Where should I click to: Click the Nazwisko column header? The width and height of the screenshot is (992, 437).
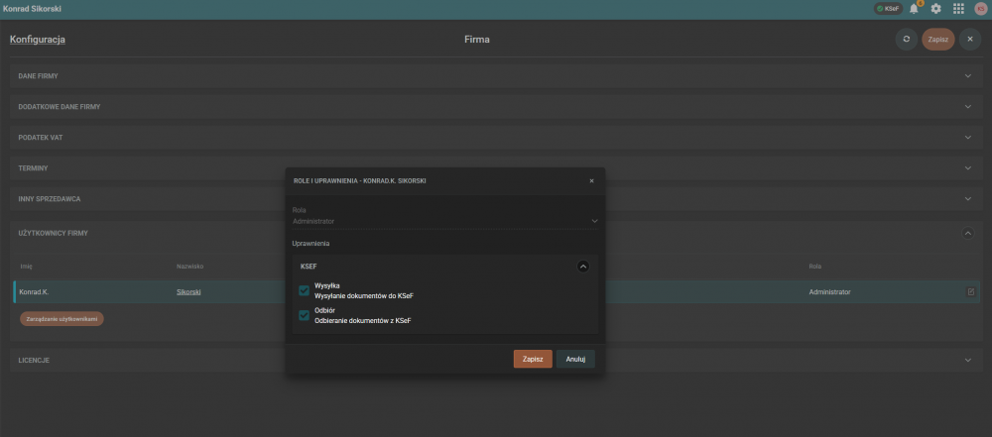pyautogui.click(x=189, y=267)
